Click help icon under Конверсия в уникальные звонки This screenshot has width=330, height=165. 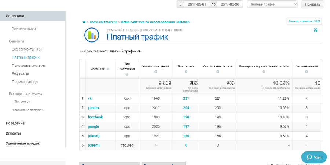tap(264, 72)
